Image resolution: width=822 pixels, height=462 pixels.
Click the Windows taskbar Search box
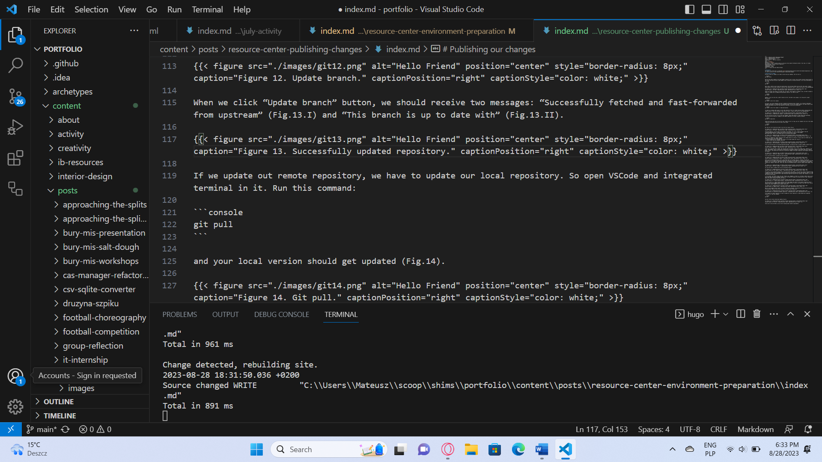tap(329, 449)
